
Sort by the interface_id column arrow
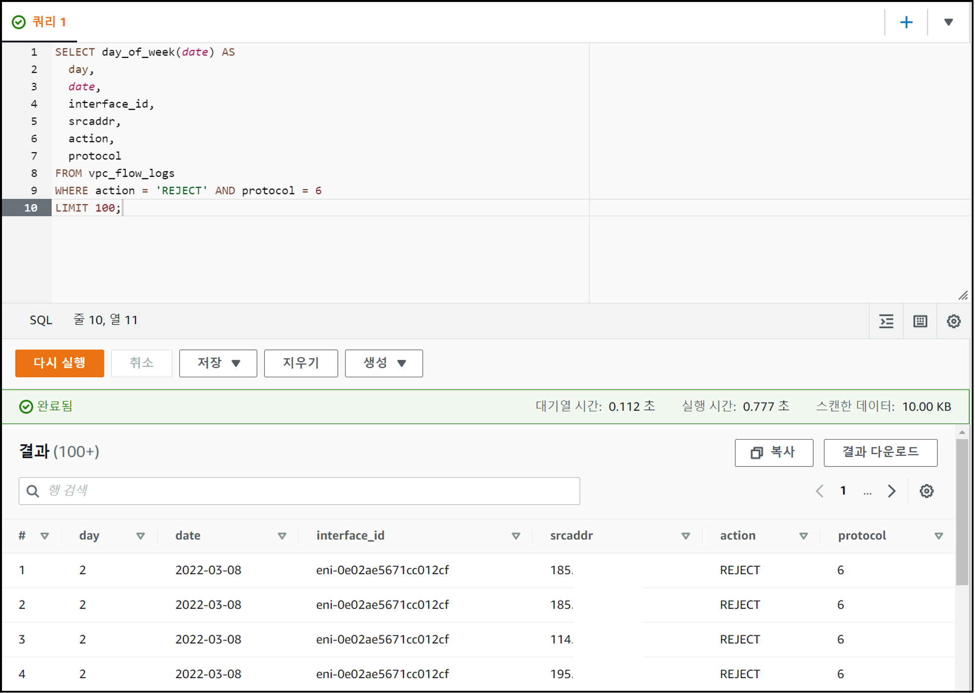pos(516,536)
